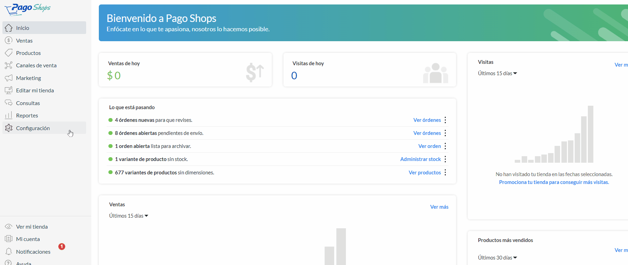Screen dimensions: 628x265
Task: Open options menu for variante sin stock row
Action: pos(445,159)
